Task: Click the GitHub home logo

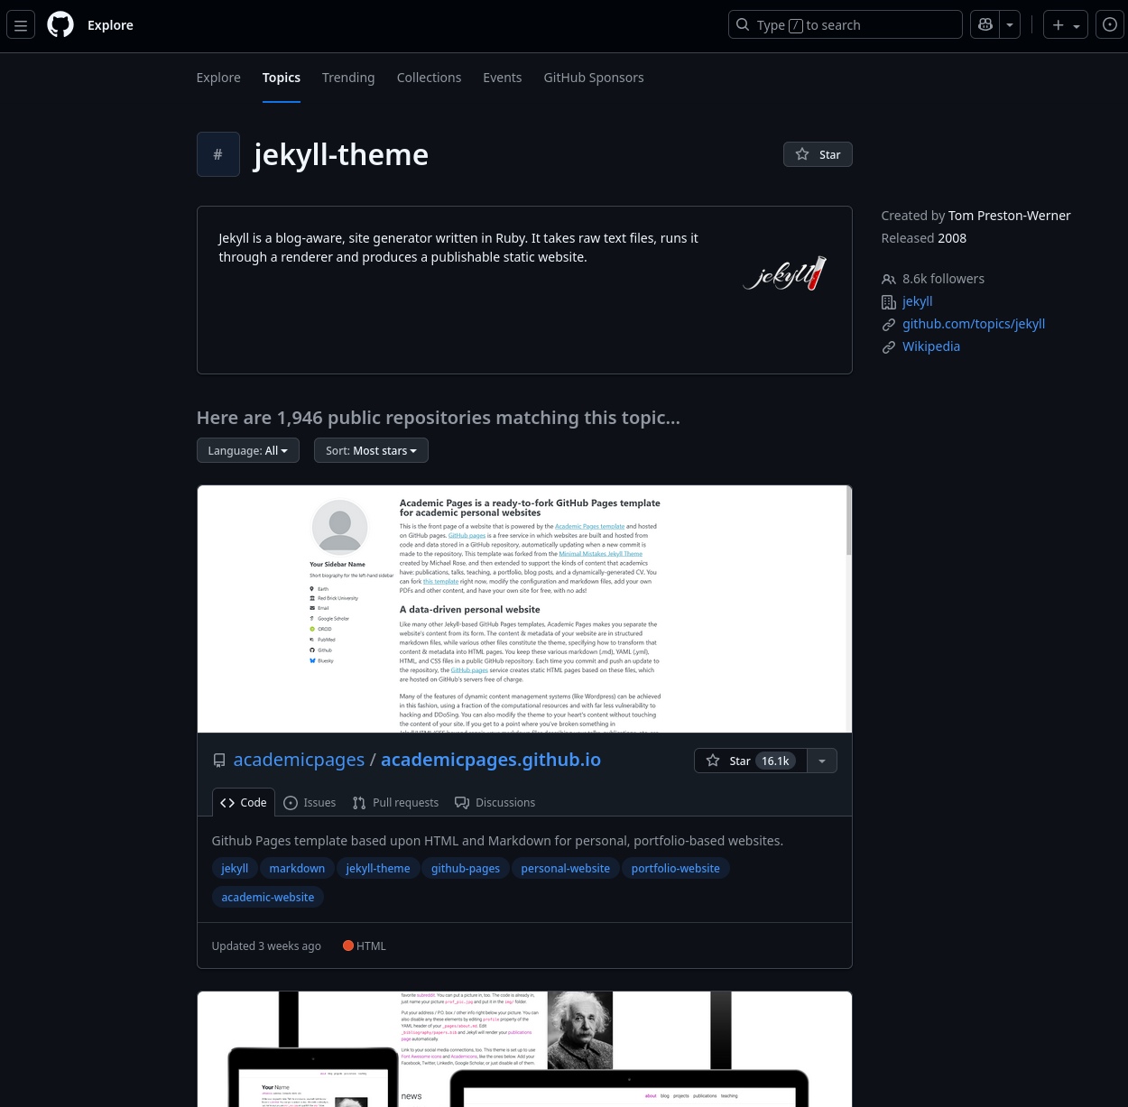Action: (x=60, y=24)
